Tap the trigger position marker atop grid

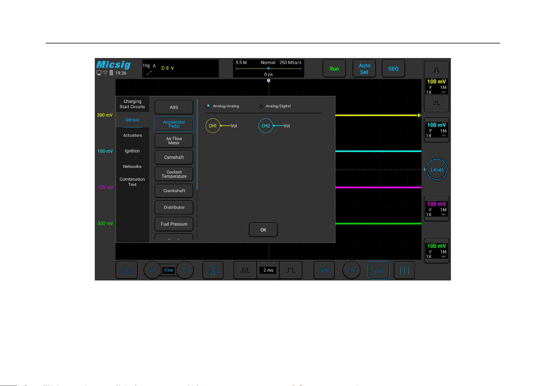click(269, 81)
